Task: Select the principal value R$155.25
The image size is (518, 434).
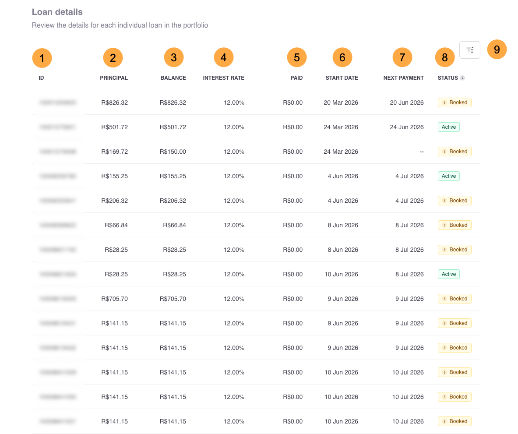Action: (x=114, y=176)
